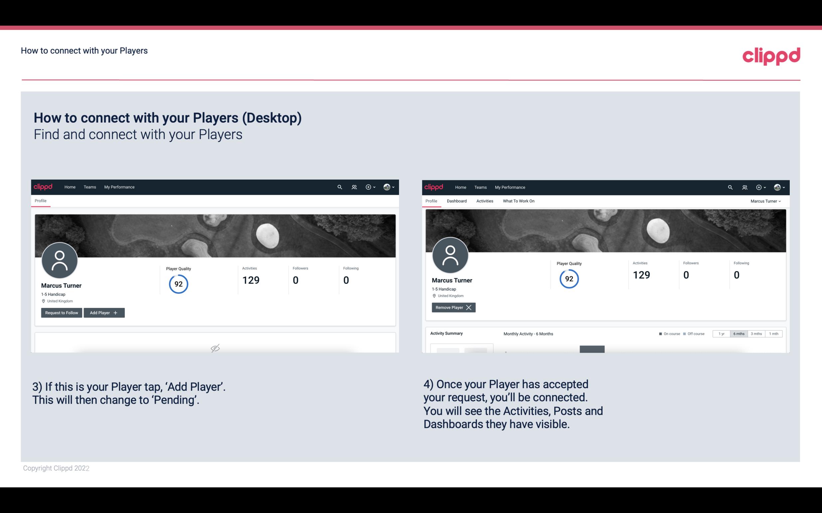Click the 'Remove Player' button right panel
This screenshot has width=822, height=513.
[452, 307]
